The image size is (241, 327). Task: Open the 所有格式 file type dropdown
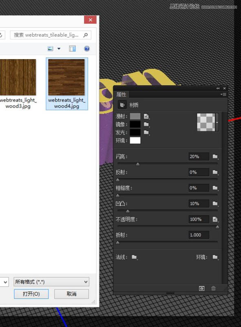(x=51, y=282)
